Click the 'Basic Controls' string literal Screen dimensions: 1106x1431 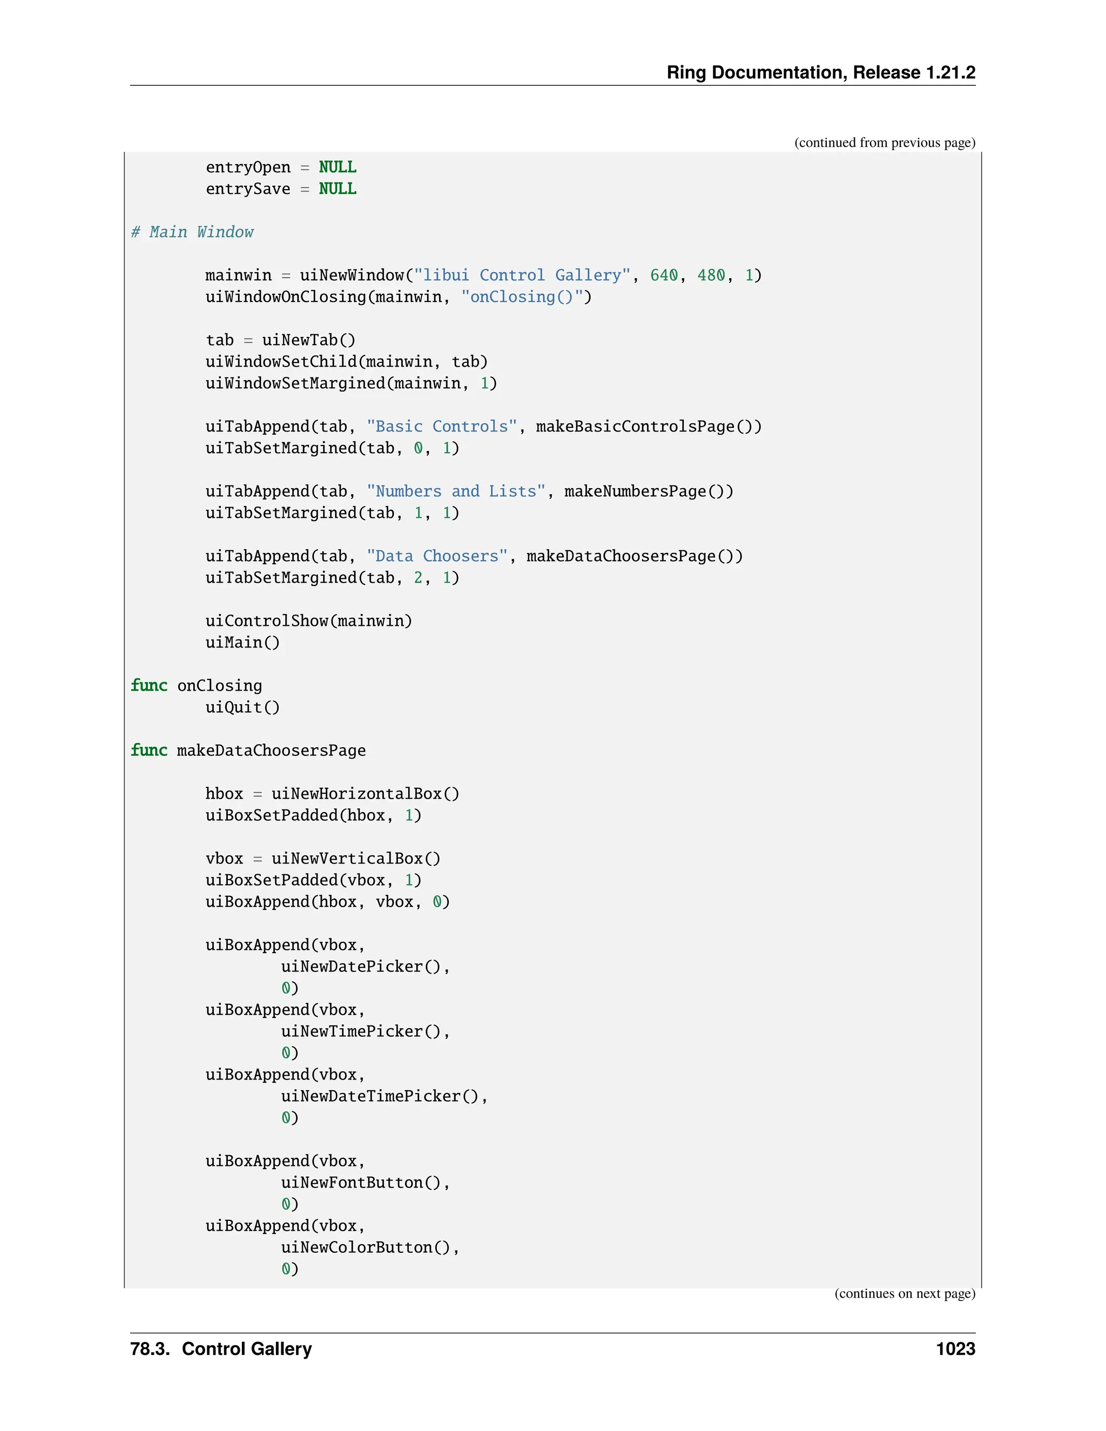tap(442, 427)
